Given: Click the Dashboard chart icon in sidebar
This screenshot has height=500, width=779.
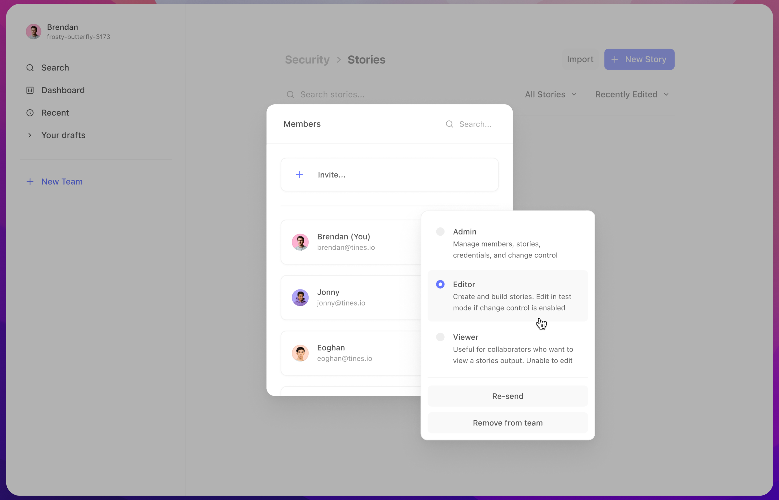Looking at the screenshot, I should 30,90.
